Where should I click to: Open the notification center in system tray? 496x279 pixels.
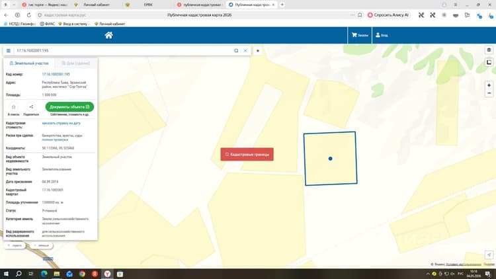point(488,274)
